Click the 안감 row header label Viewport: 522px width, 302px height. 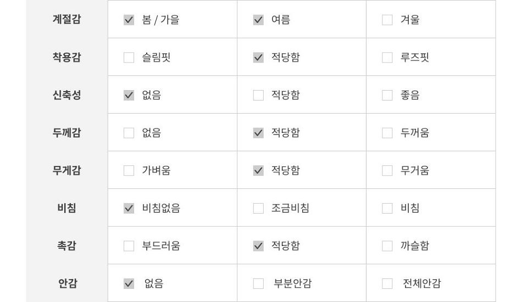[x=68, y=283]
